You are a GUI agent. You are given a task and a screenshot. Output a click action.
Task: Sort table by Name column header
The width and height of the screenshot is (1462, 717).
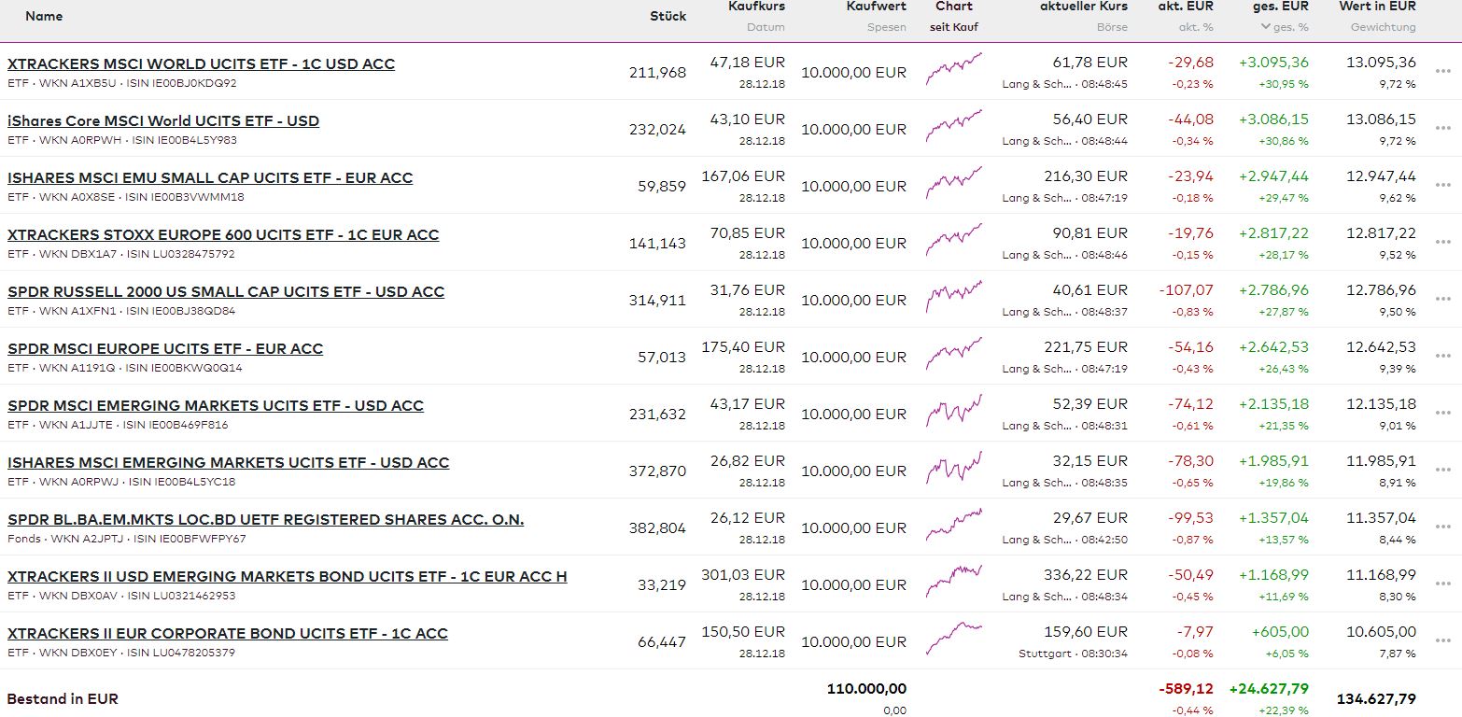44,16
